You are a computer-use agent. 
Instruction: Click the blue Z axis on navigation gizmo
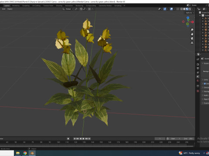point(188,18)
